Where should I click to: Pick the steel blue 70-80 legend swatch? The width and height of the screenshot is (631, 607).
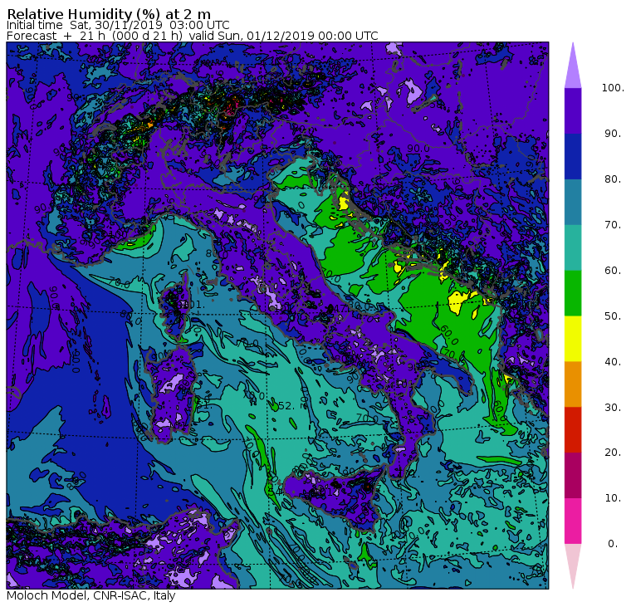573,202
